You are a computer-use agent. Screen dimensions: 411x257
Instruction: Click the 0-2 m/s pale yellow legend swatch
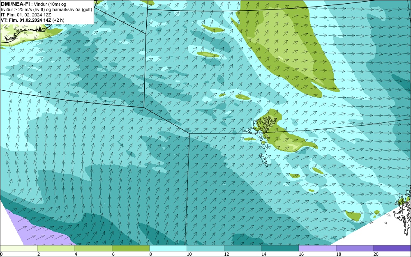point(18,248)
